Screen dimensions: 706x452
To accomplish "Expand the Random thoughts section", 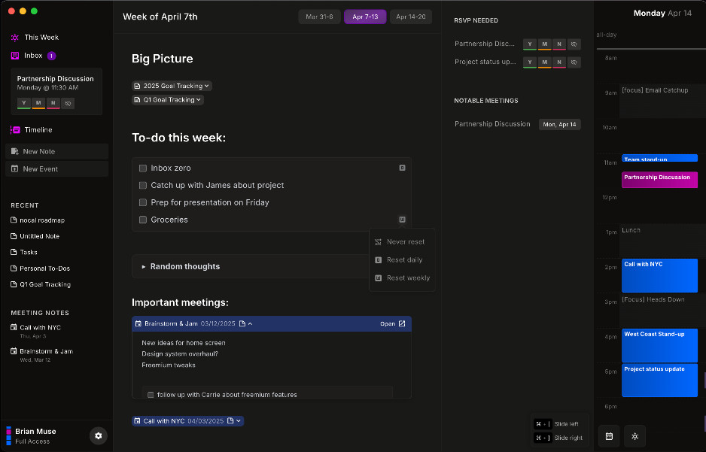I will coord(144,267).
